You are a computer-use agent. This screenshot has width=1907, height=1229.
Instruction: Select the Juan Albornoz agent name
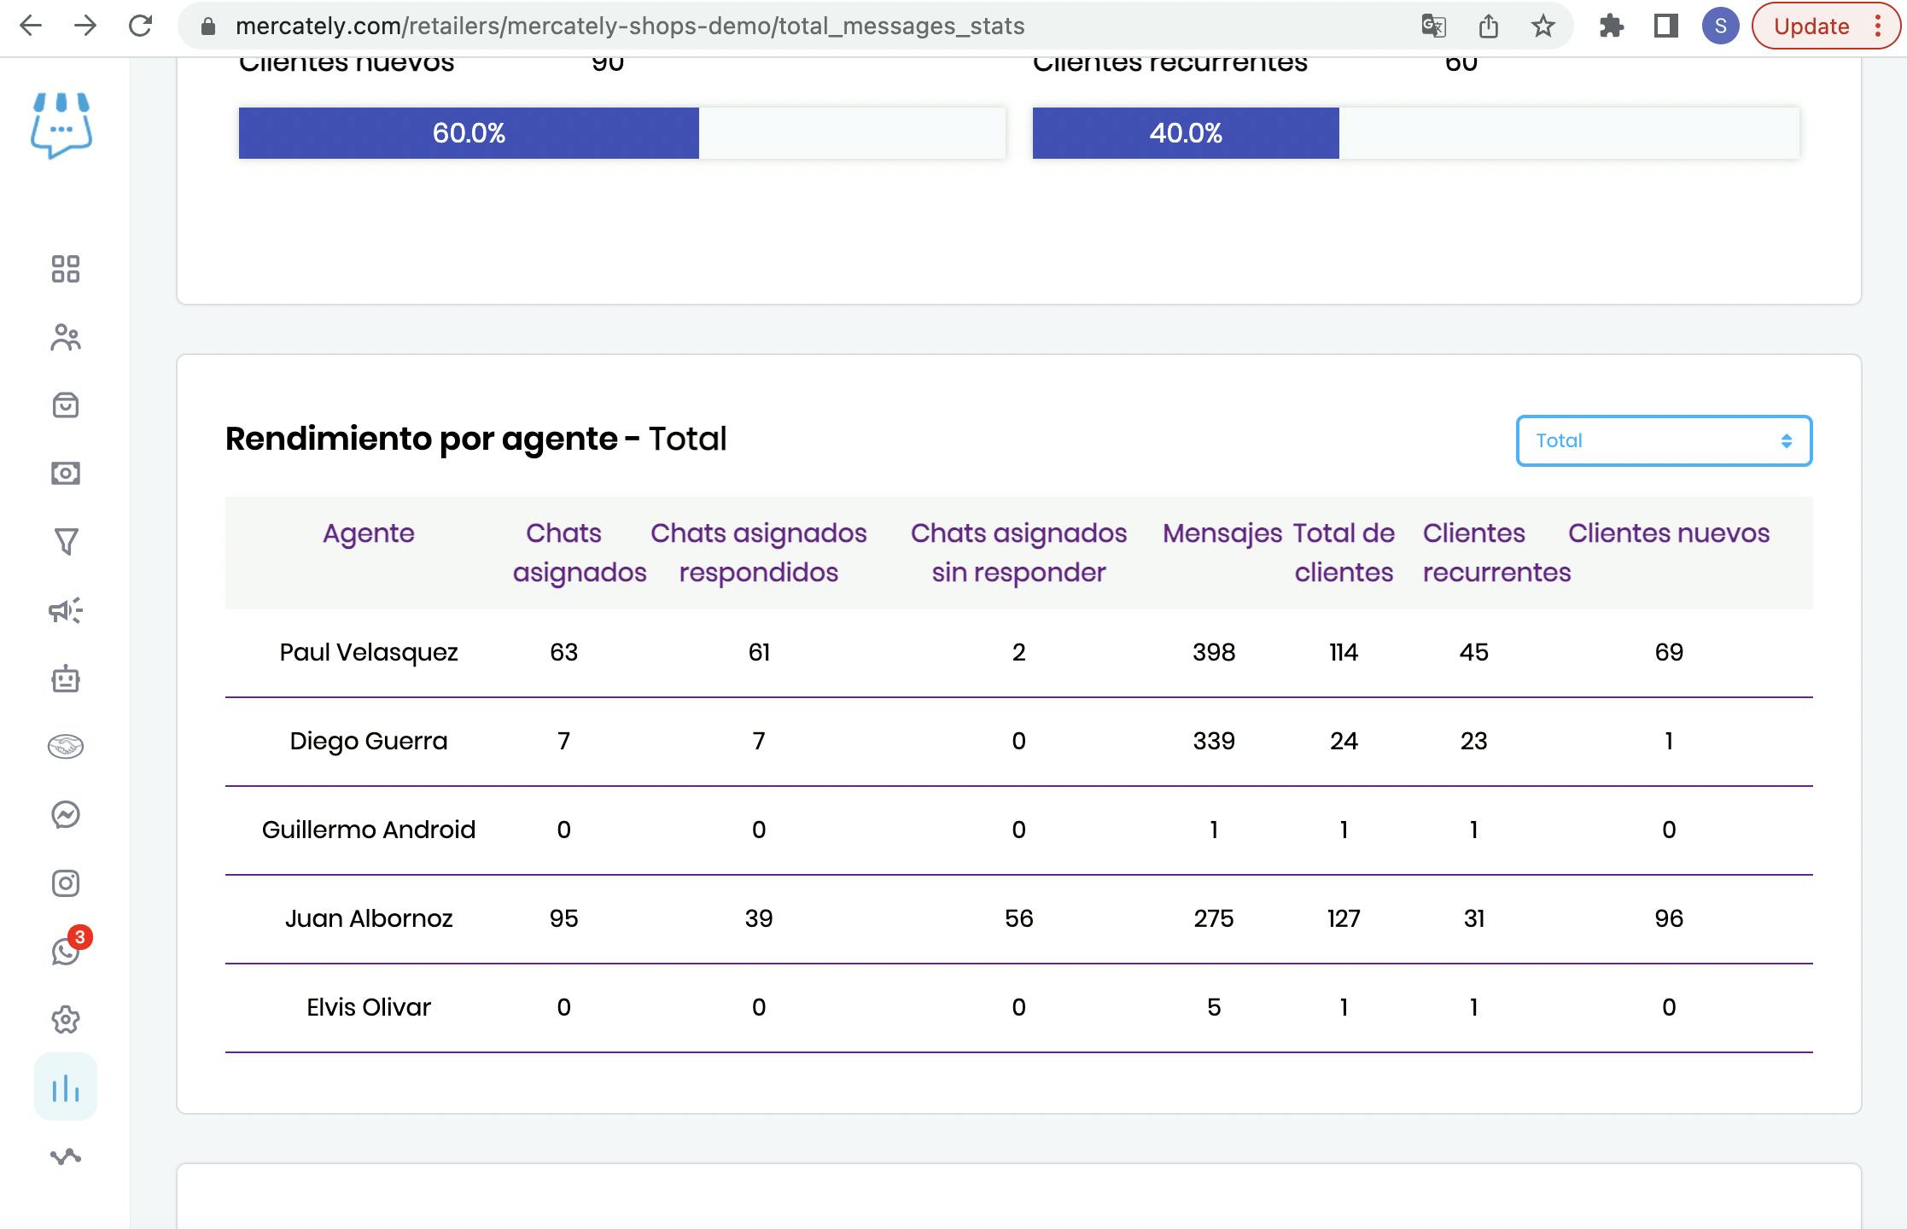369,919
